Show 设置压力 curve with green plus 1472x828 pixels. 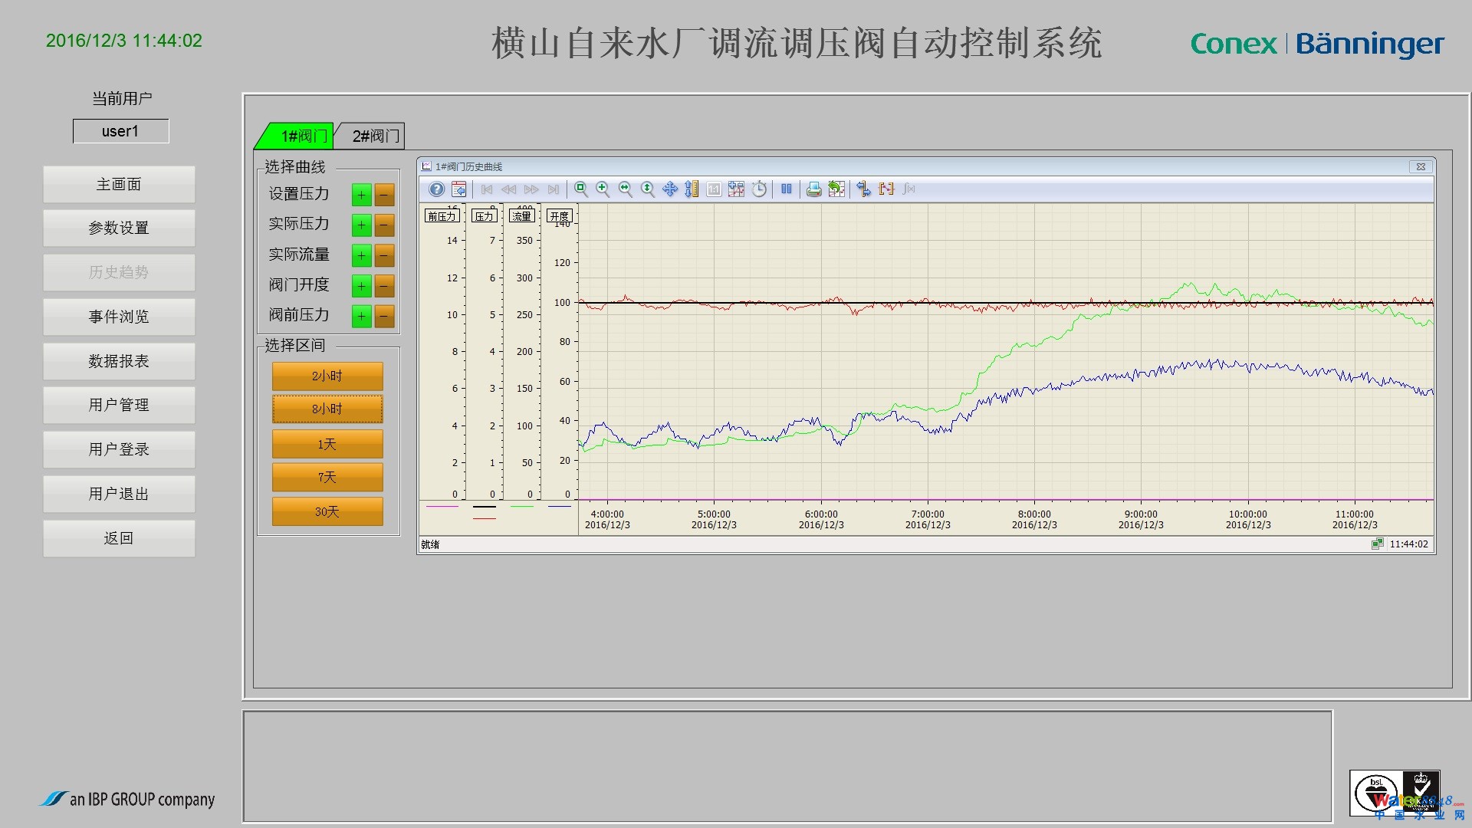[x=361, y=195]
